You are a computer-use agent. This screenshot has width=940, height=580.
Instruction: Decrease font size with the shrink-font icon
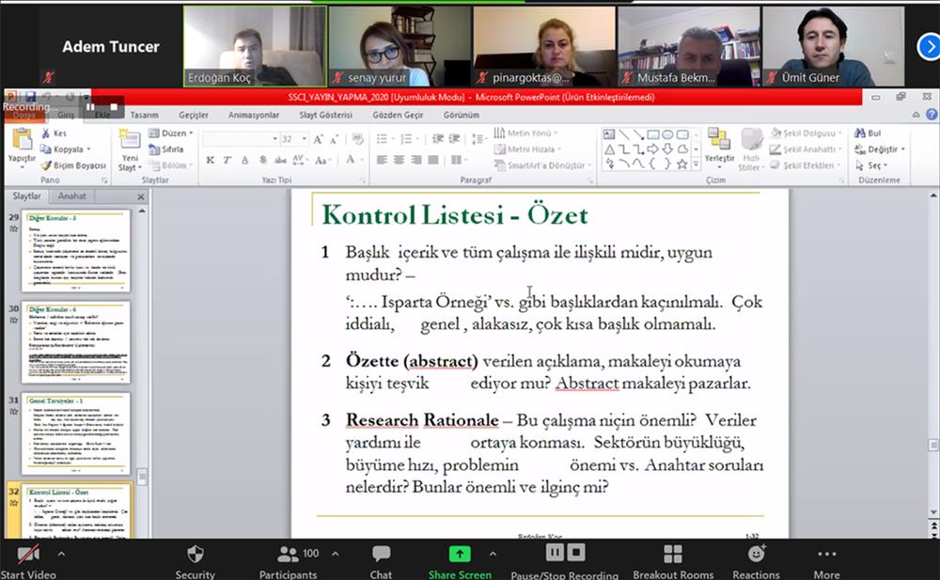[335, 139]
